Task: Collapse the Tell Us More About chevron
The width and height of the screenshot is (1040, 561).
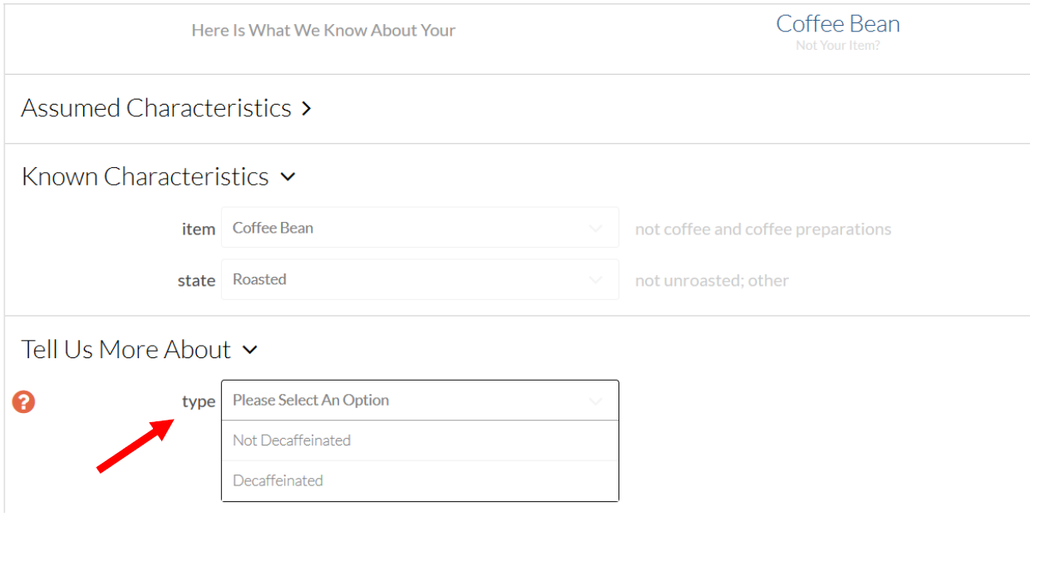Action: [x=250, y=350]
